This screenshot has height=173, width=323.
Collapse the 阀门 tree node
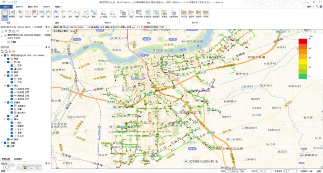coord(5,86)
